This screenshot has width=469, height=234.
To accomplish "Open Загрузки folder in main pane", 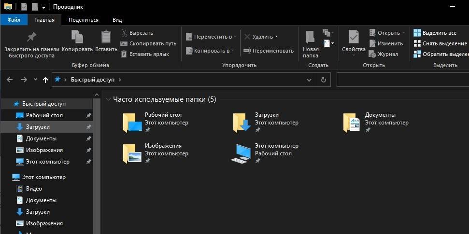I will tap(266, 123).
